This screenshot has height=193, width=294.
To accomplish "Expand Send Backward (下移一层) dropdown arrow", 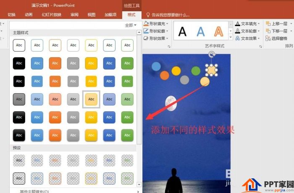I will pyautogui.click(x=291, y=31).
